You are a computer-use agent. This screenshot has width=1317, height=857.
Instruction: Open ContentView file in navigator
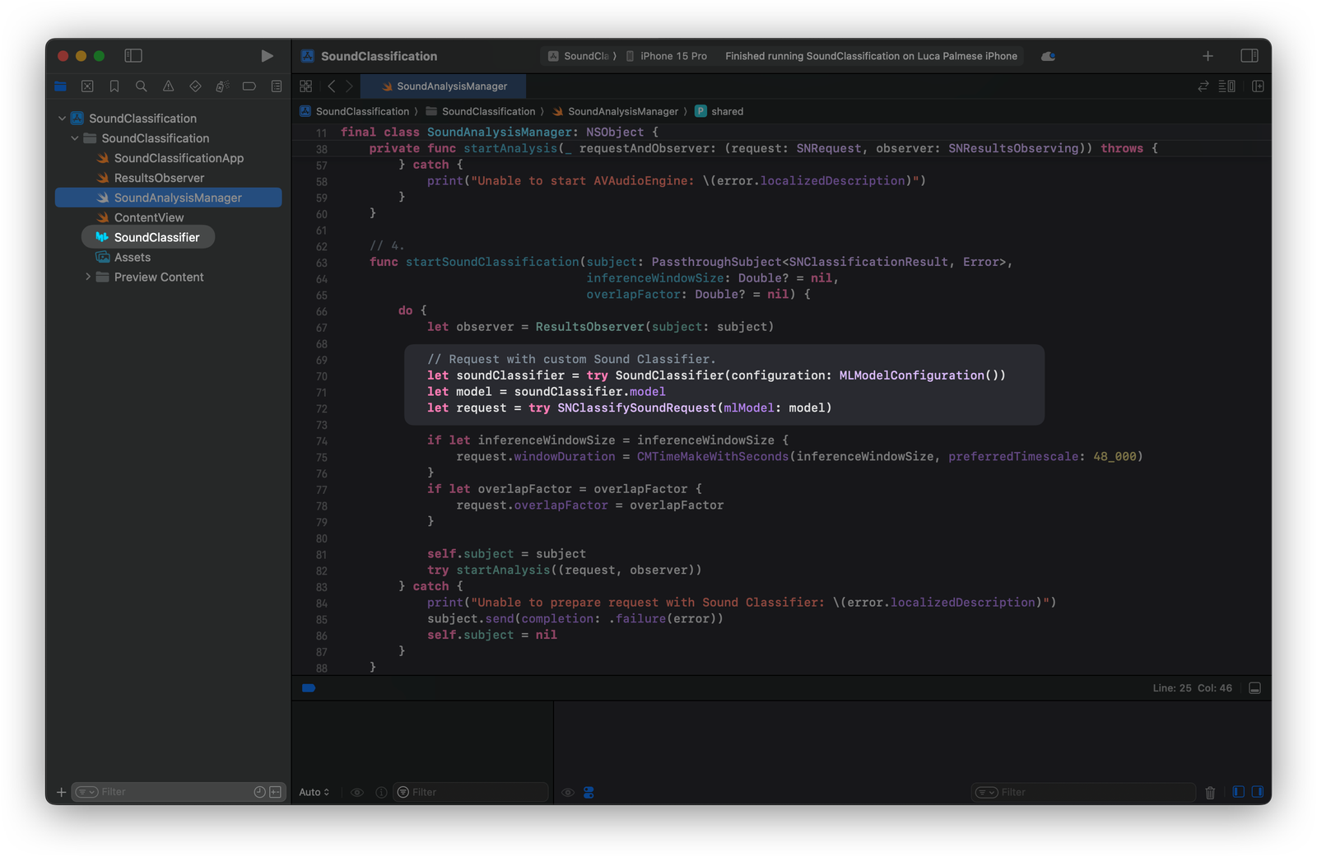149,217
